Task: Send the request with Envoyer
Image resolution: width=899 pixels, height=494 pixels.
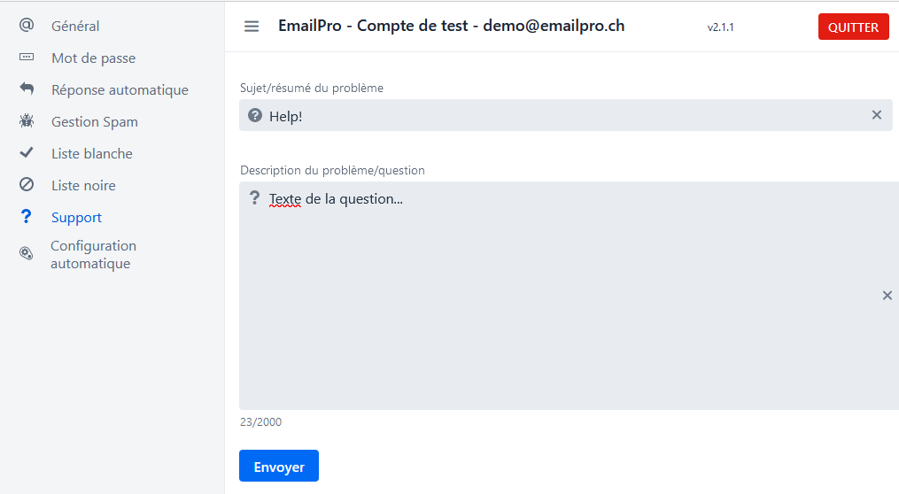Action: [x=279, y=466]
